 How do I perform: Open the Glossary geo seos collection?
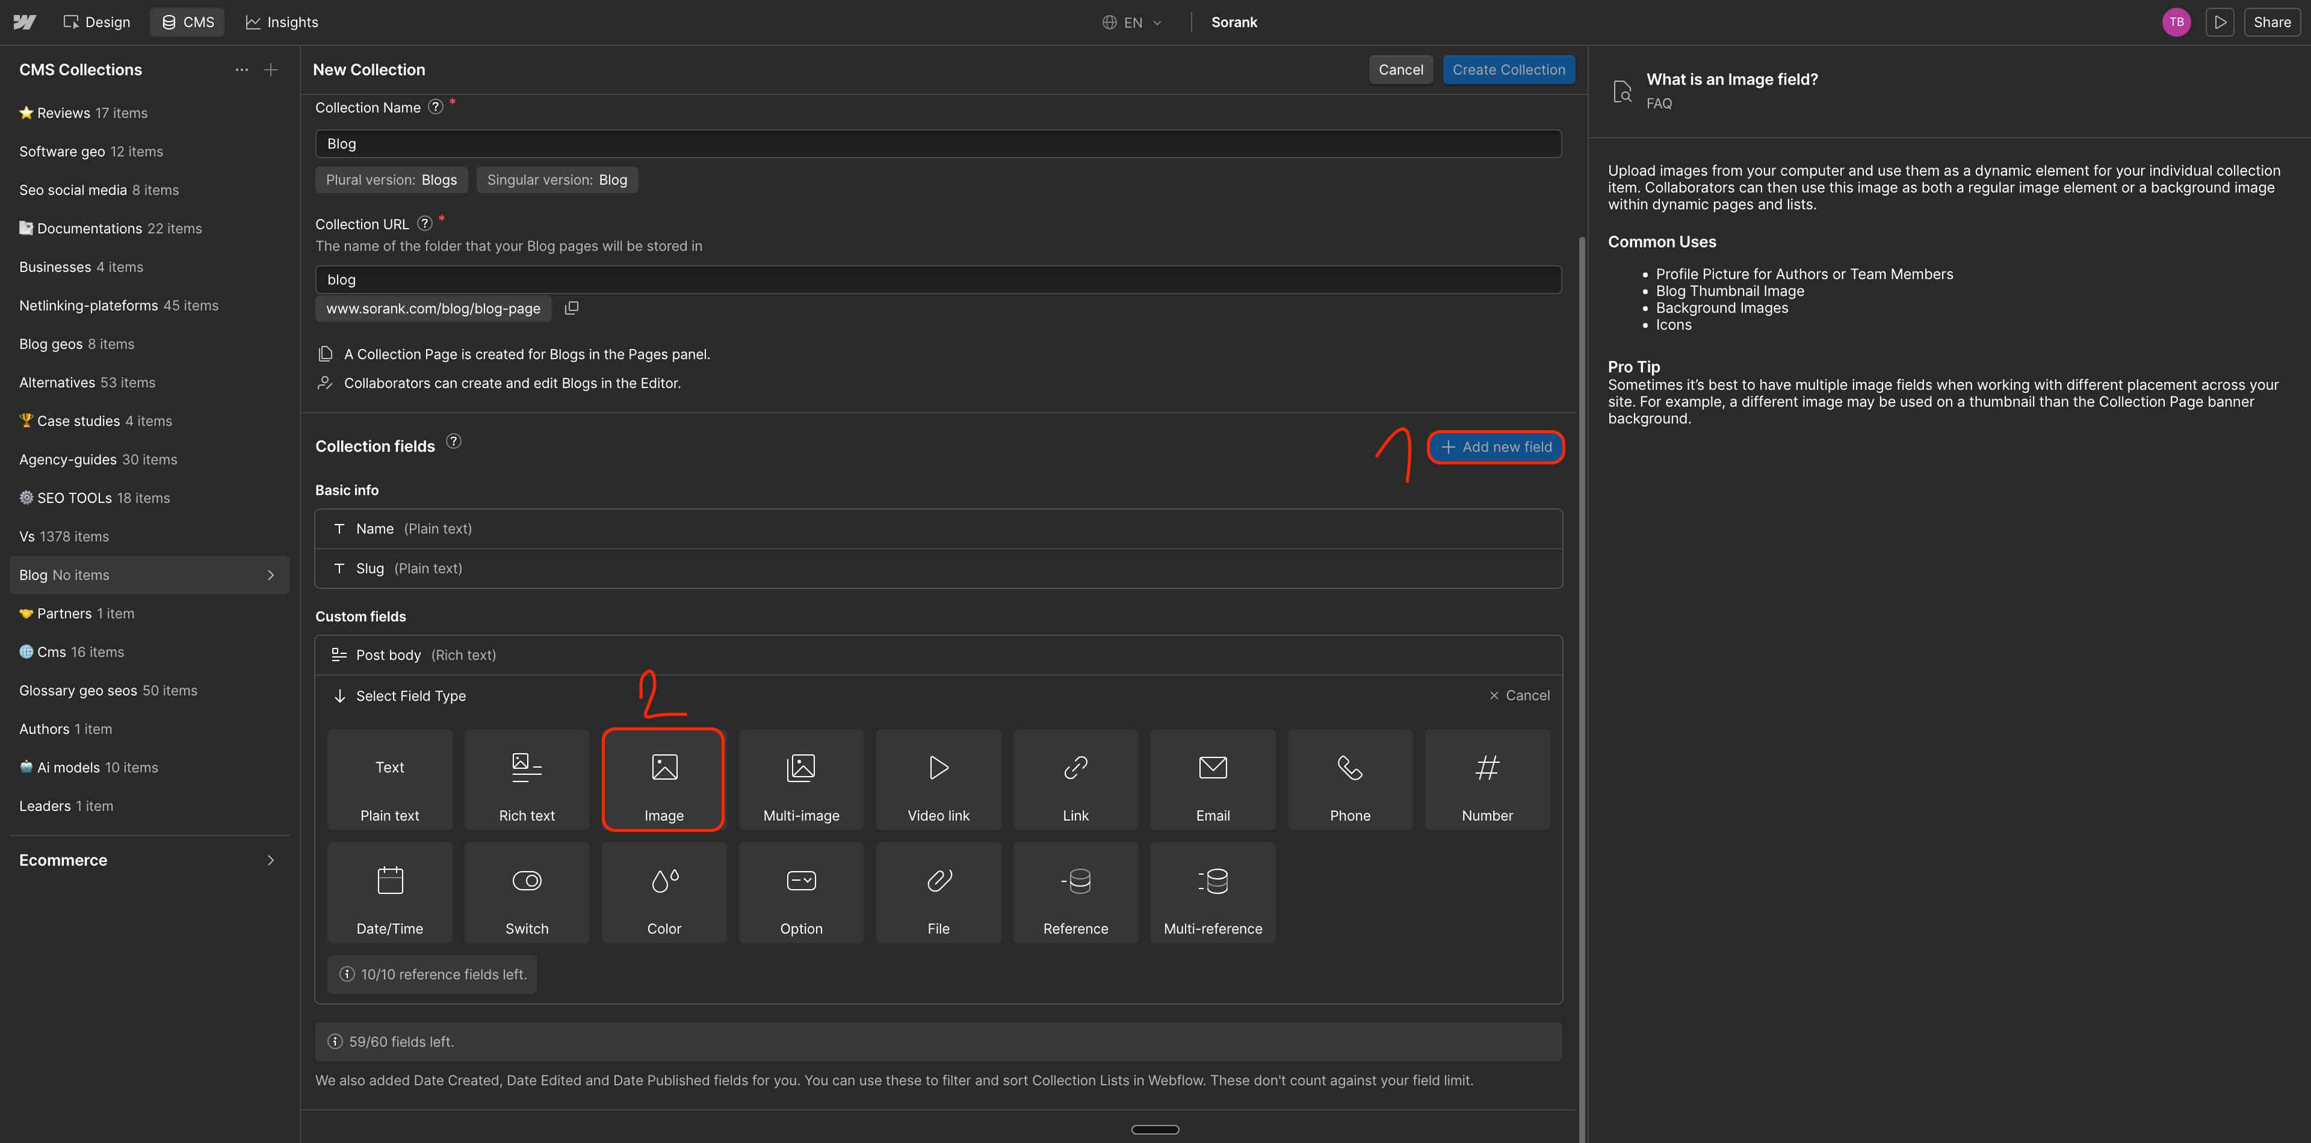click(x=149, y=691)
